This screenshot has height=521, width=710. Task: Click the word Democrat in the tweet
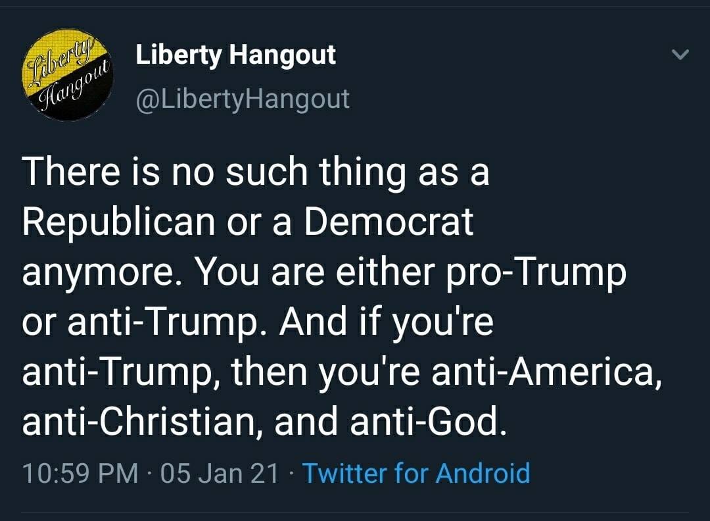click(389, 222)
